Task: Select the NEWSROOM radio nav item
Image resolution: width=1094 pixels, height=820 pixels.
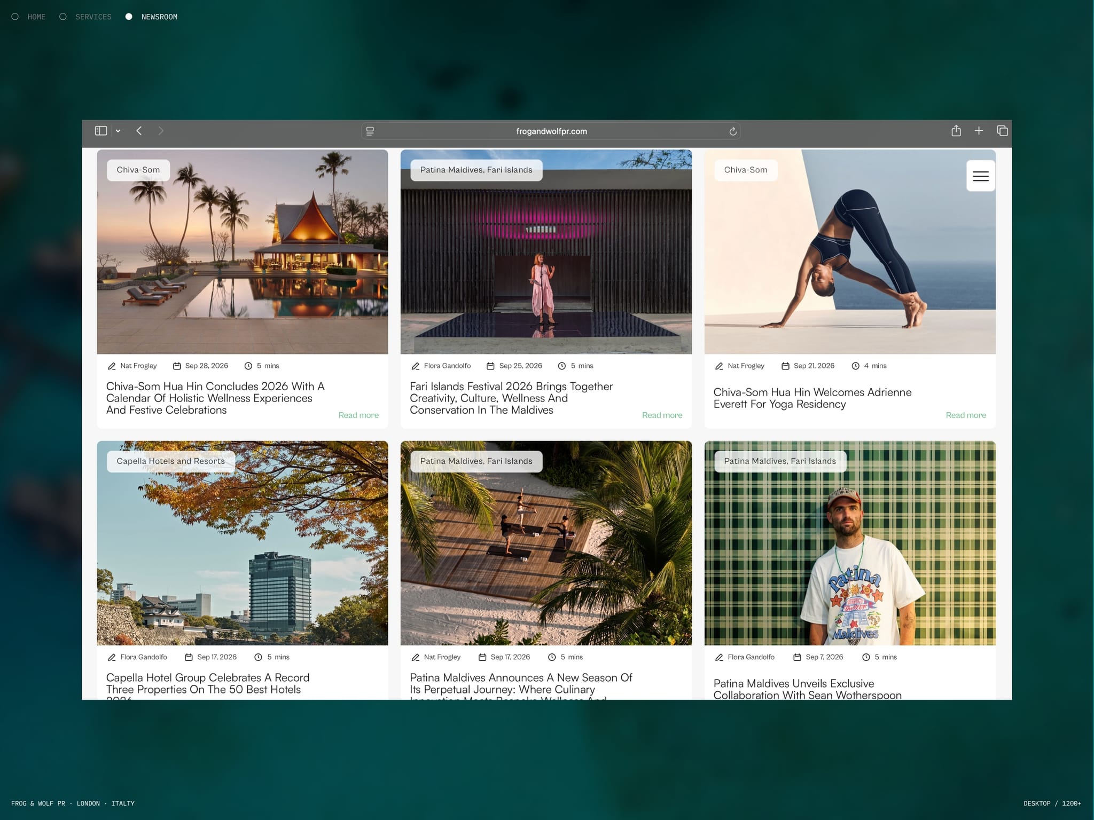Action: click(151, 17)
